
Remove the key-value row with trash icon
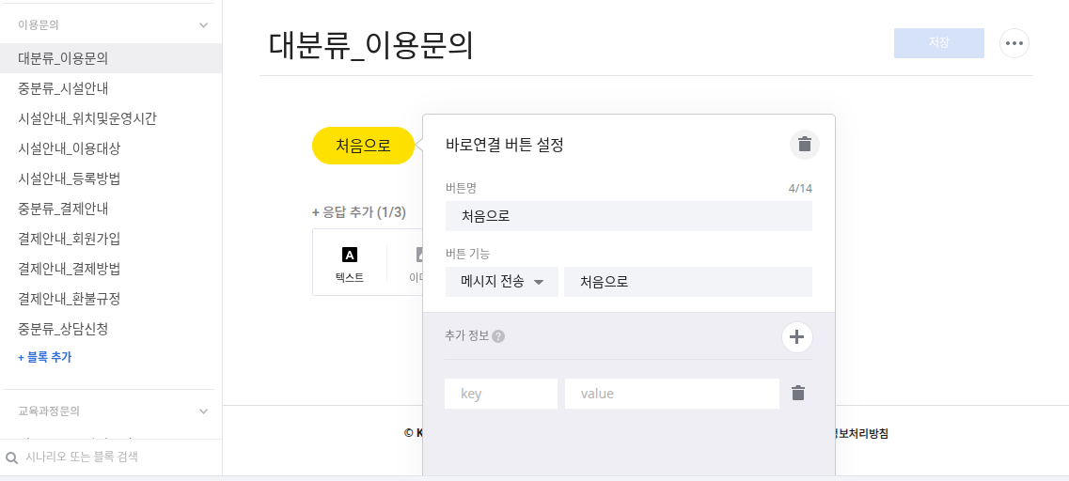(798, 394)
